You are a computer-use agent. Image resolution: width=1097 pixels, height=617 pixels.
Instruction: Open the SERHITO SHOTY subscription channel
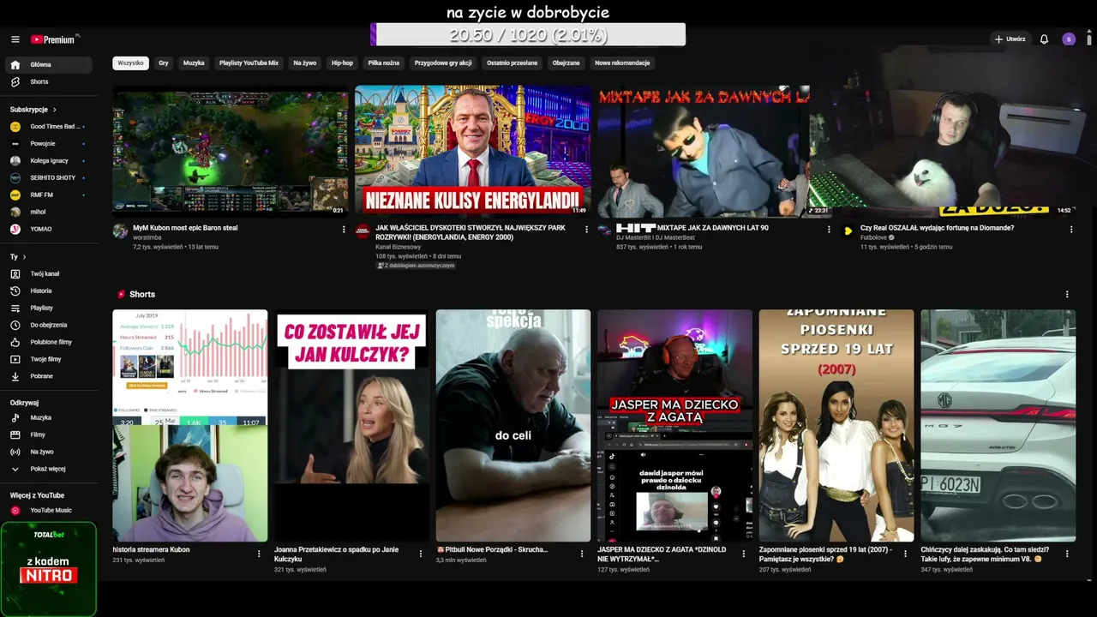[49, 178]
